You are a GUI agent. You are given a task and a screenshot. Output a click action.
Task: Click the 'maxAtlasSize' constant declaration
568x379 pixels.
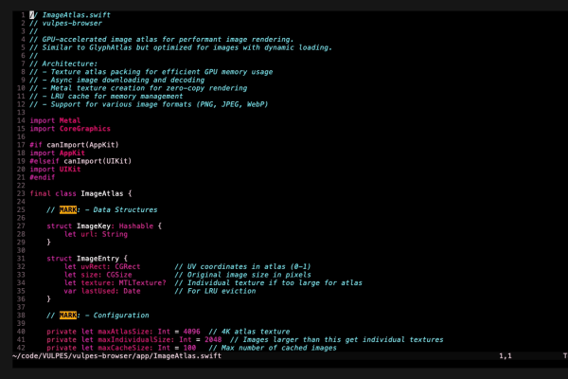click(x=123, y=332)
